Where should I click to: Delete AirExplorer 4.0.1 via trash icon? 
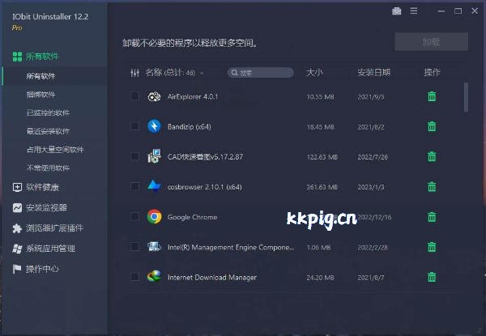click(432, 96)
